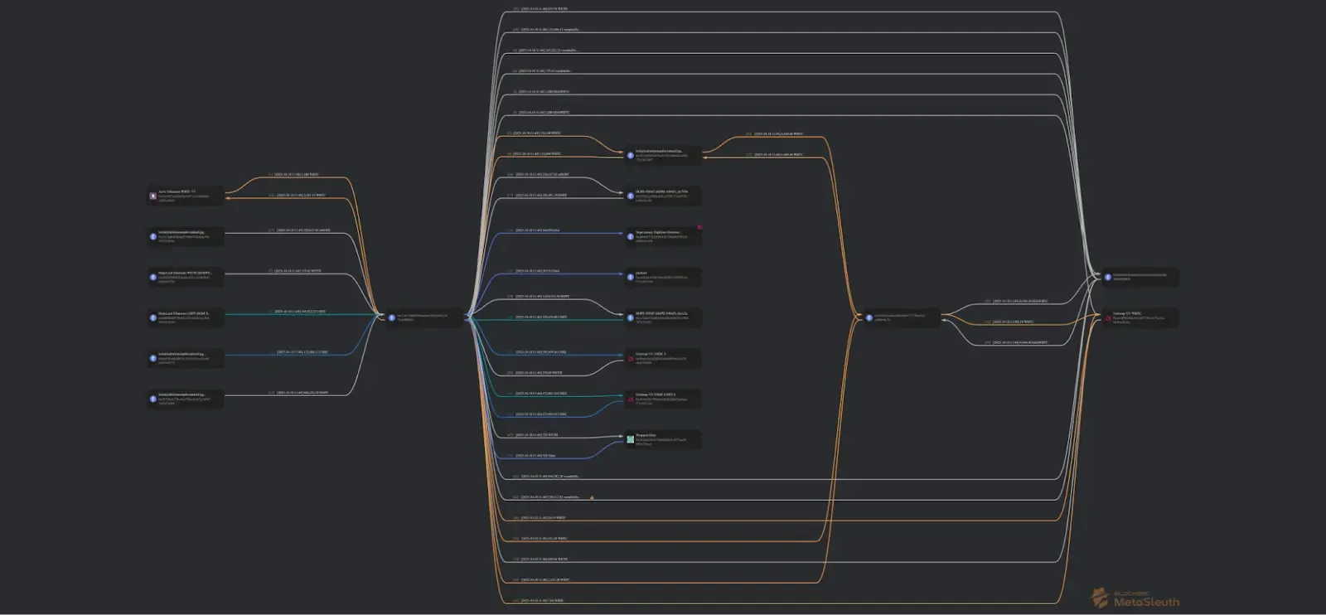Image resolution: width=1326 pixels, height=615 pixels.
Task: Click the red badge on Hope.money Exploiter node
Action: coord(699,227)
